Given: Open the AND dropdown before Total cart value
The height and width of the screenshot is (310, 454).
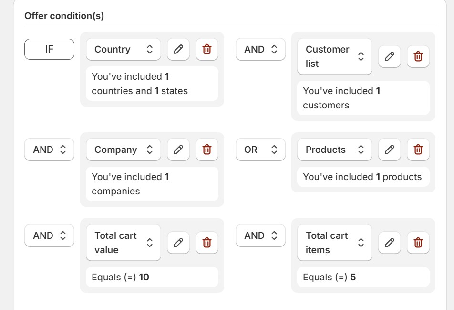Looking at the screenshot, I should (x=49, y=235).
